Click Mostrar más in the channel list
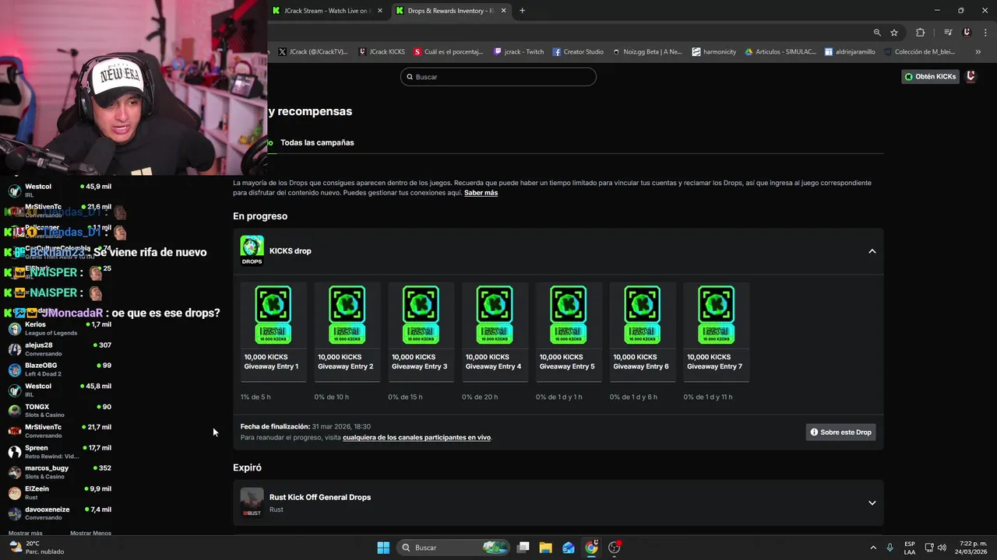Screen dimensions: 997x560 click(x=25, y=533)
